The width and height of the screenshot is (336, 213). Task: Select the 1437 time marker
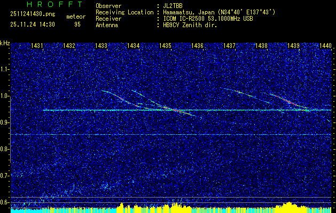[229, 46]
